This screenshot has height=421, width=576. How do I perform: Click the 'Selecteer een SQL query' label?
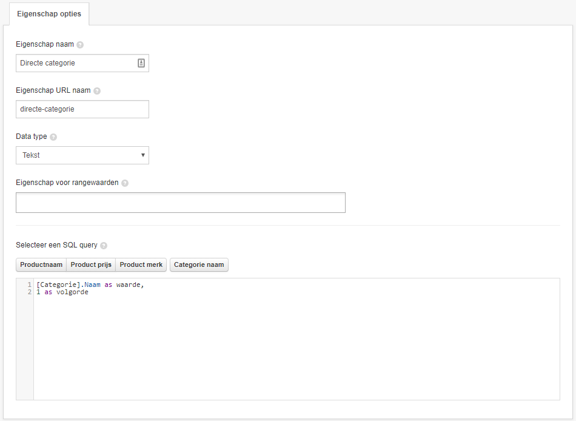[x=56, y=245]
